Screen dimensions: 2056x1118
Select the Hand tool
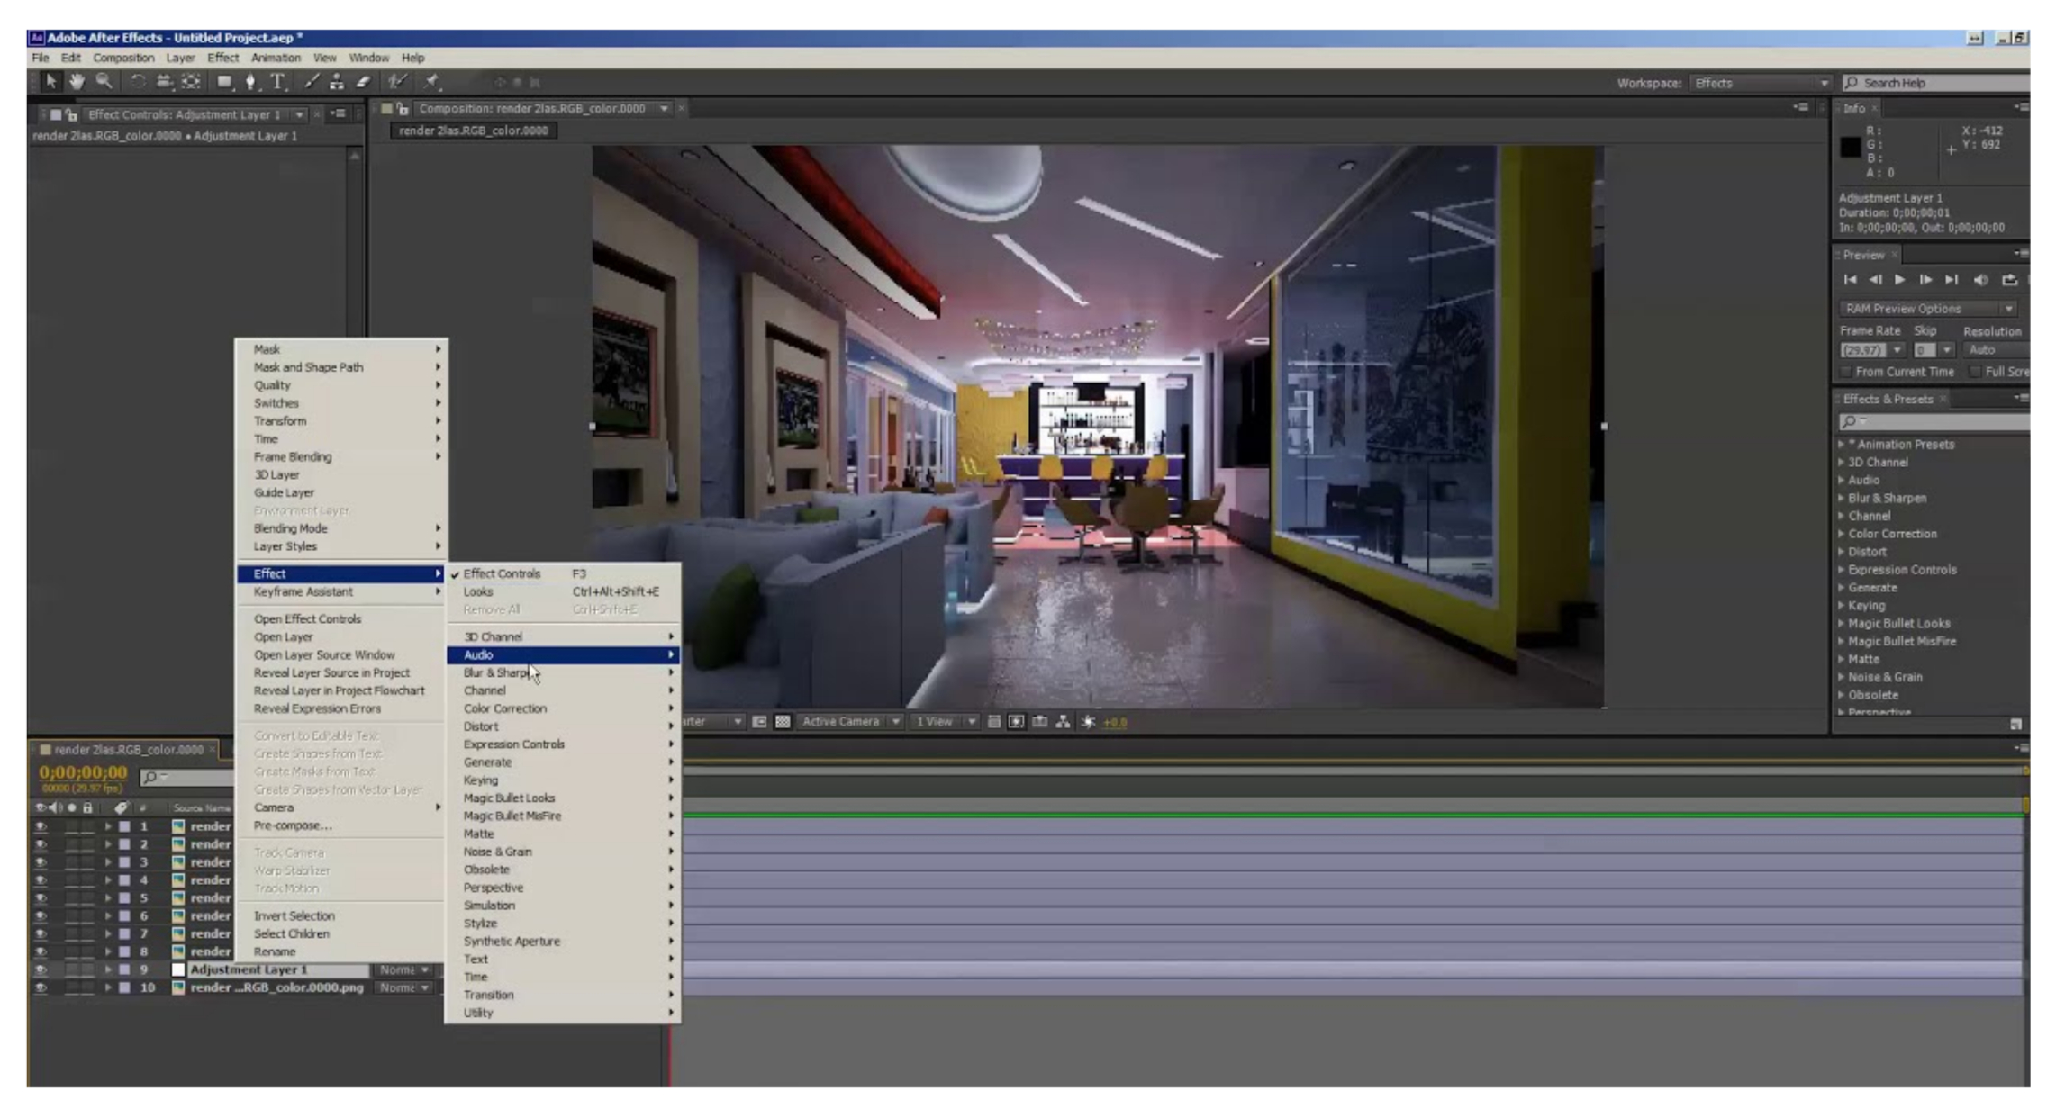point(77,82)
